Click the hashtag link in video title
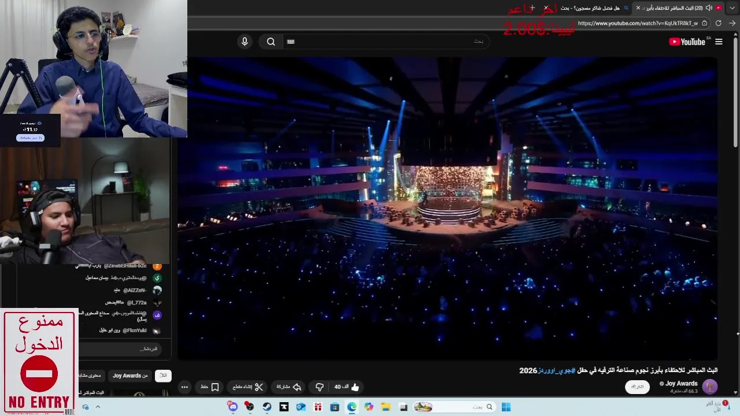This screenshot has height=416, width=740. coord(556,370)
